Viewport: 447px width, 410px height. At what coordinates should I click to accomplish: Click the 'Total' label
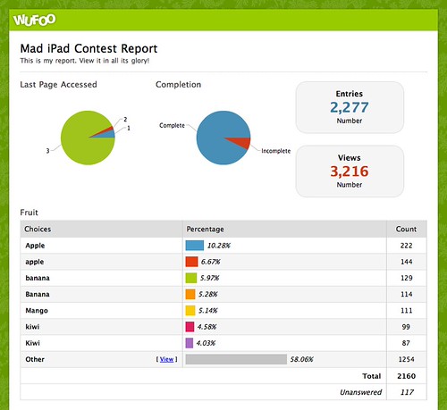coord(372,376)
